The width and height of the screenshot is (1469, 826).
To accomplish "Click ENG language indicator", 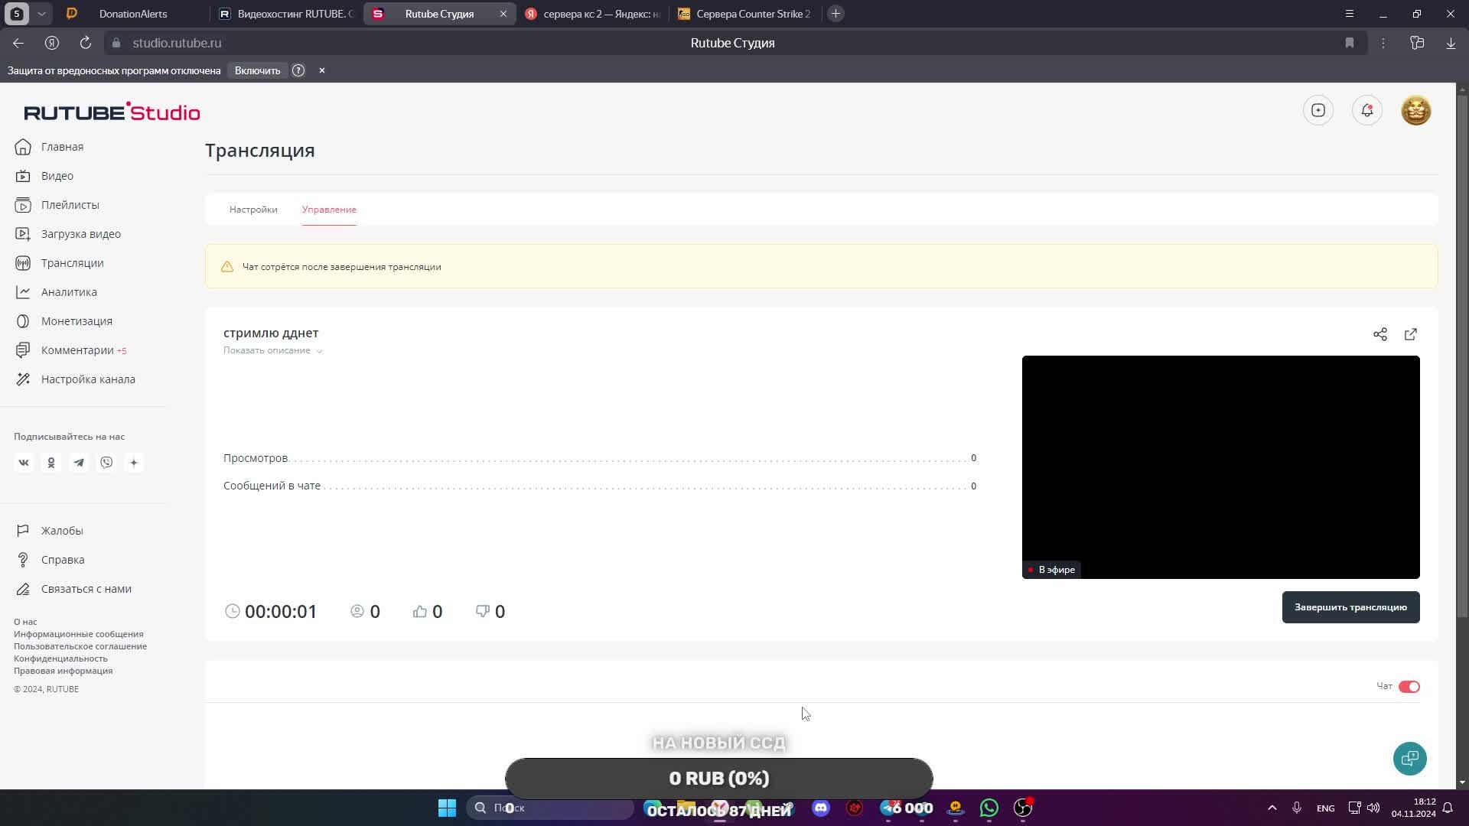I will [x=1326, y=808].
